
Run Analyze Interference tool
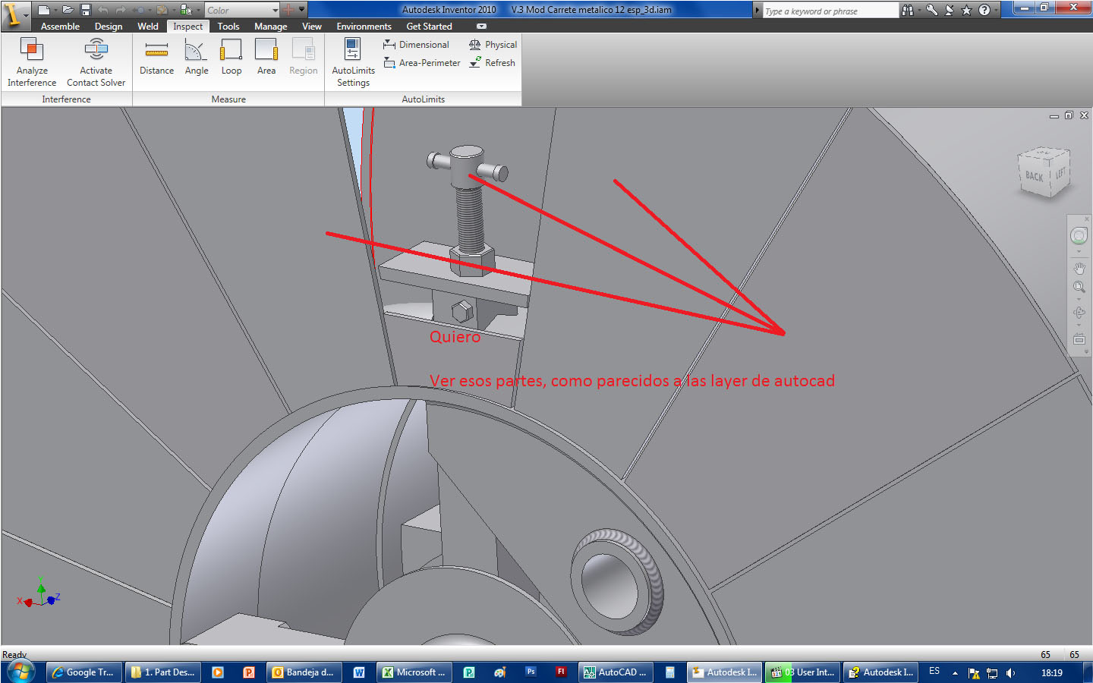[x=32, y=62]
